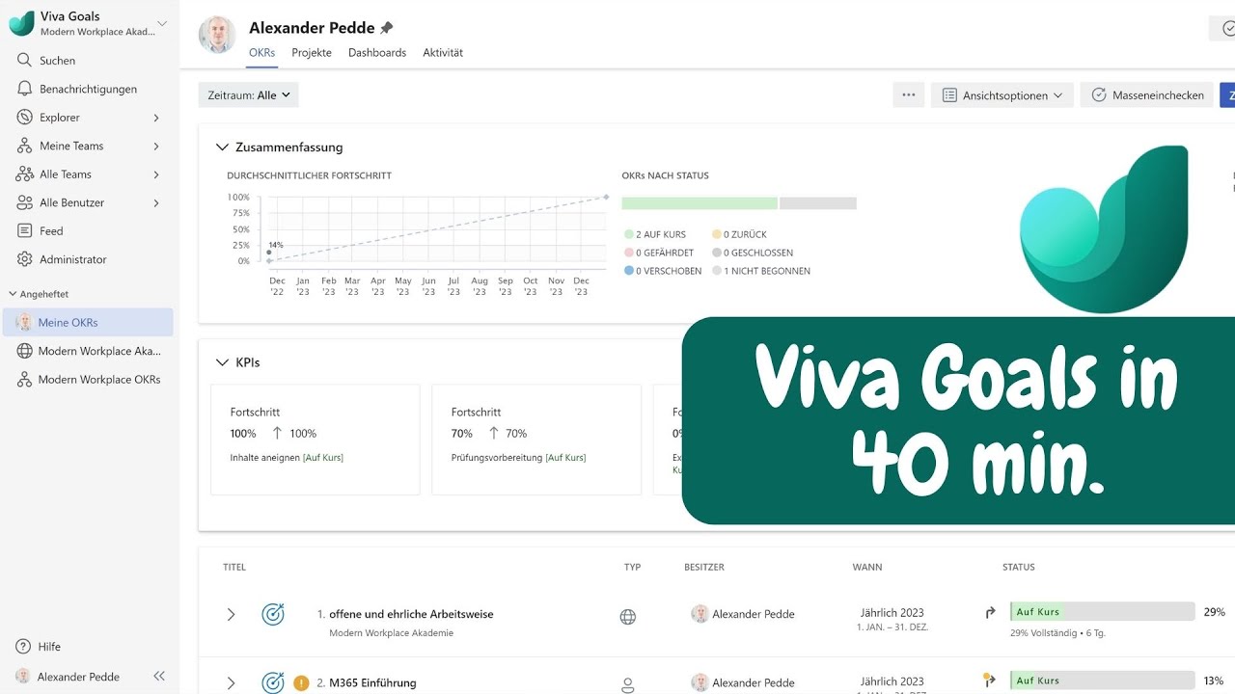
Task: Click the 0 GEFÄHRDET legend entry
Action: (x=659, y=253)
